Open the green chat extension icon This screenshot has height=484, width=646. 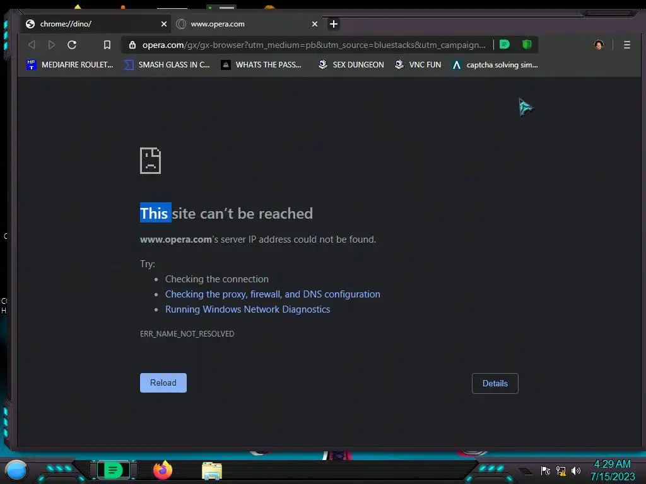(x=505, y=45)
